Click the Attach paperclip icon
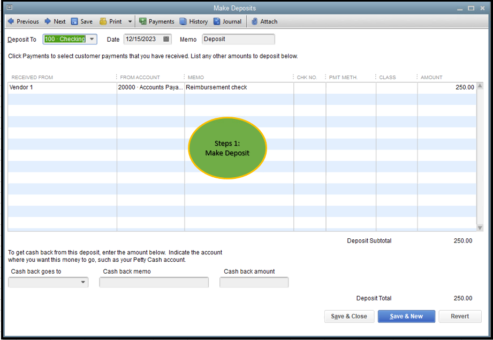 (x=255, y=21)
